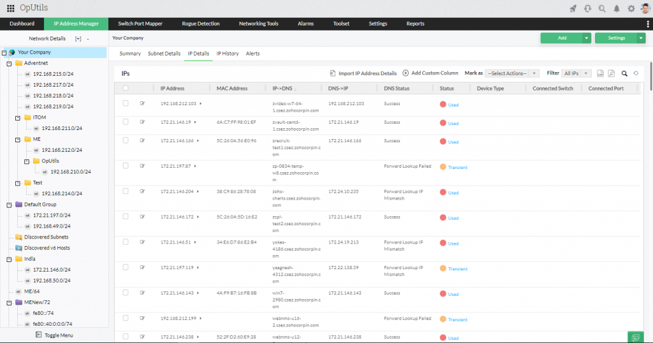The height and width of the screenshot is (343, 653).
Task: Open the Mark as Select Actions dropdown
Action: (512, 73)
